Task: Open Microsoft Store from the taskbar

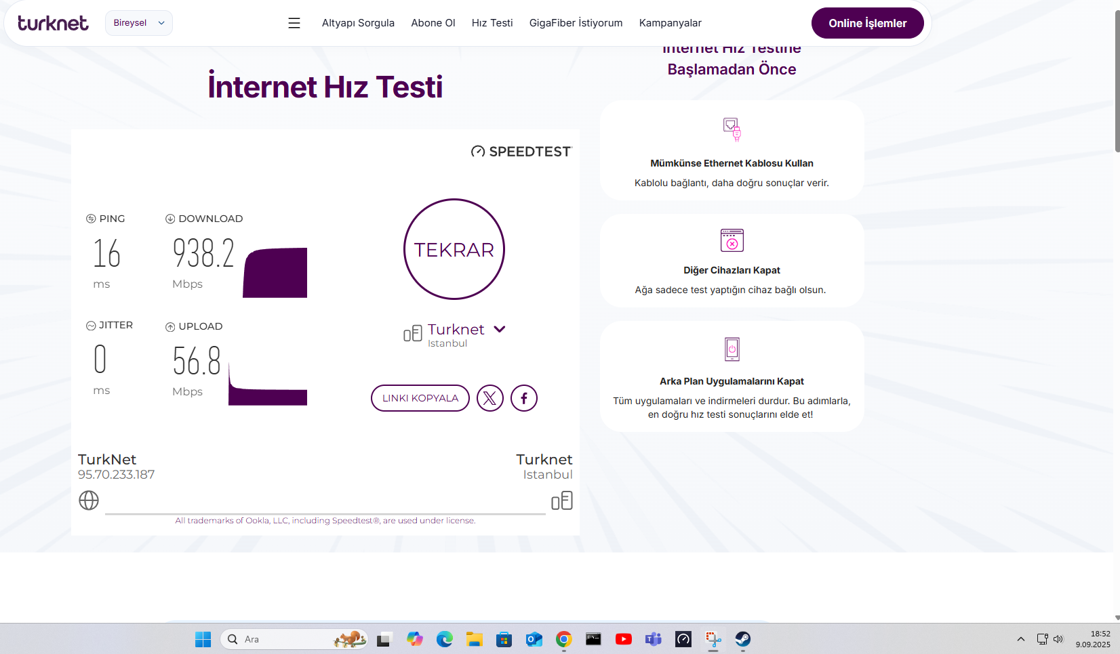Action: [x=504, y=639]
